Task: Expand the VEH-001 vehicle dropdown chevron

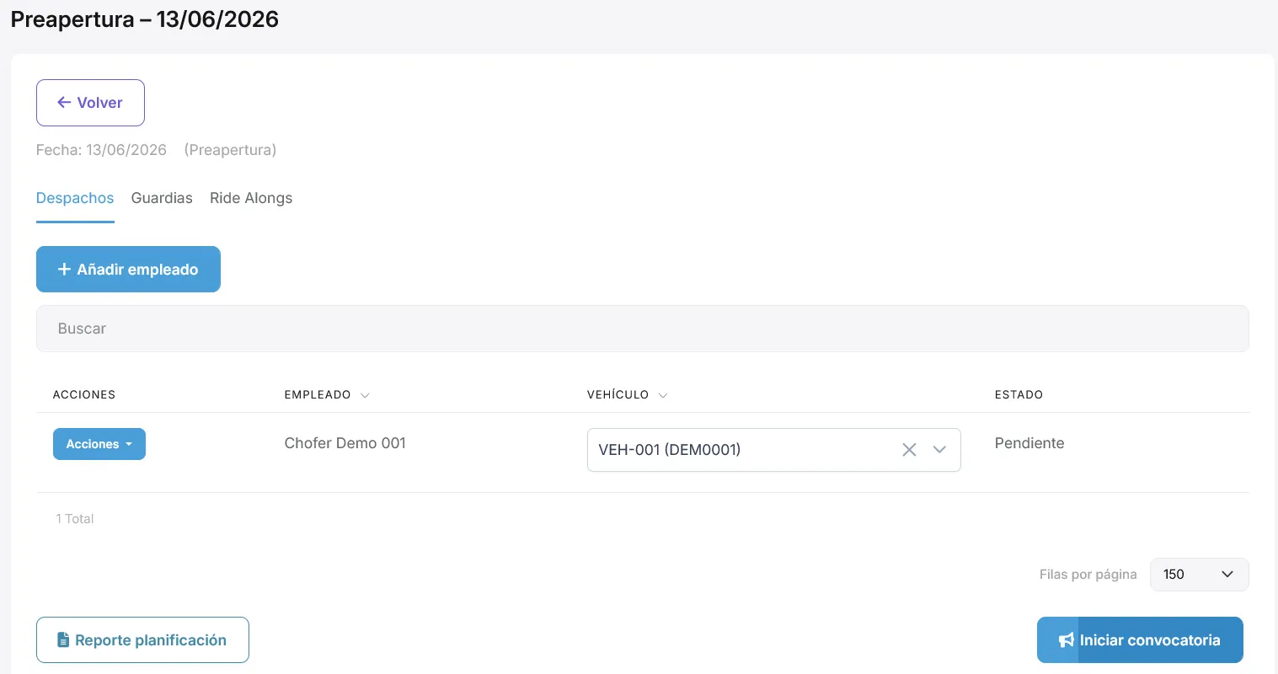Action: (x=939, y=450)
